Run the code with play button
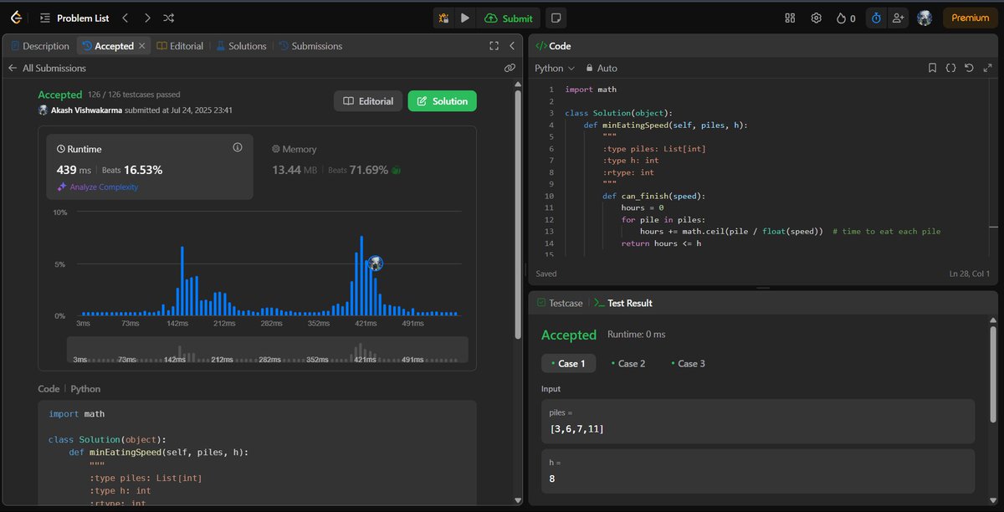The width and height of the screenshot is (1004, 512). pos(465,18)
